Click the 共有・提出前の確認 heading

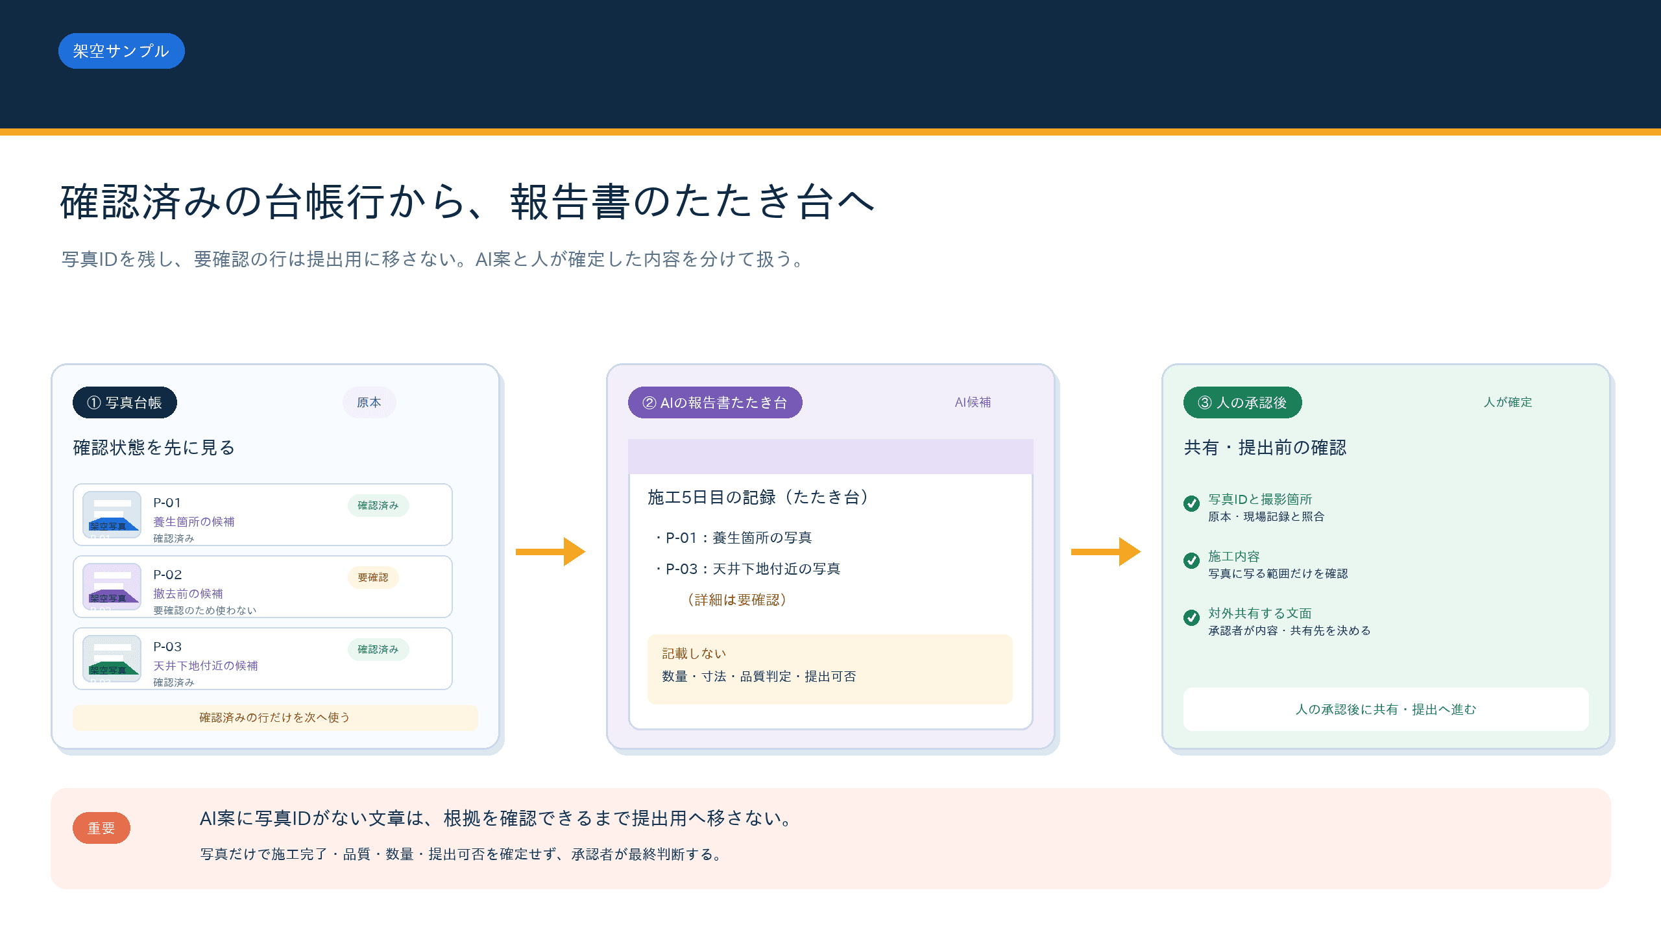pyautogui.click(x=1265, y=448)
